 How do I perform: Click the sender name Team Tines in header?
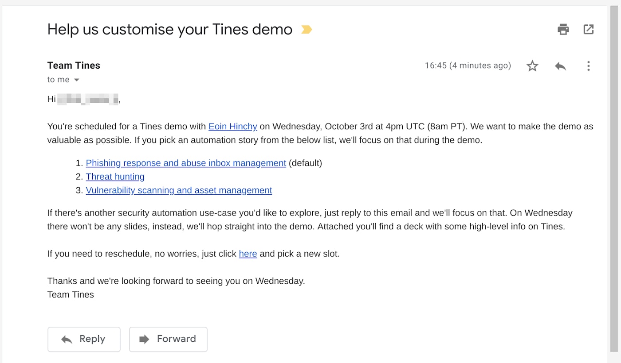74,66
